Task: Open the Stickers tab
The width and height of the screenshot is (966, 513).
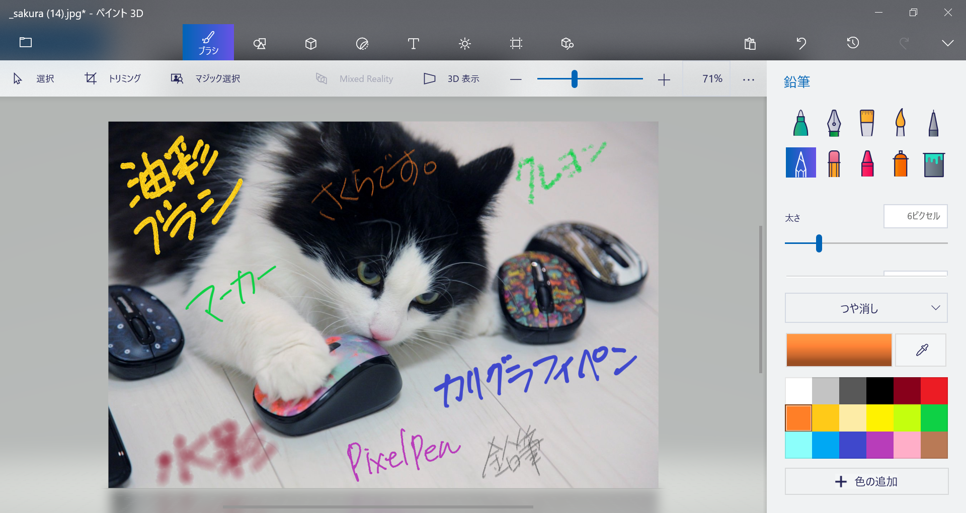Action: (x=362, y=44)
